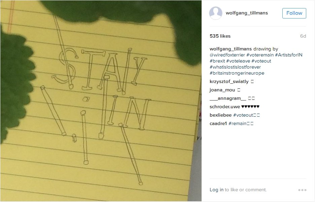Click the Log in link
Viewport: 315px width, 202px height.
tap(216, 190)
